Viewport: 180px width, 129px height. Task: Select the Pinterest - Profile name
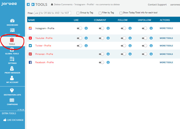(x=44, y=54)
